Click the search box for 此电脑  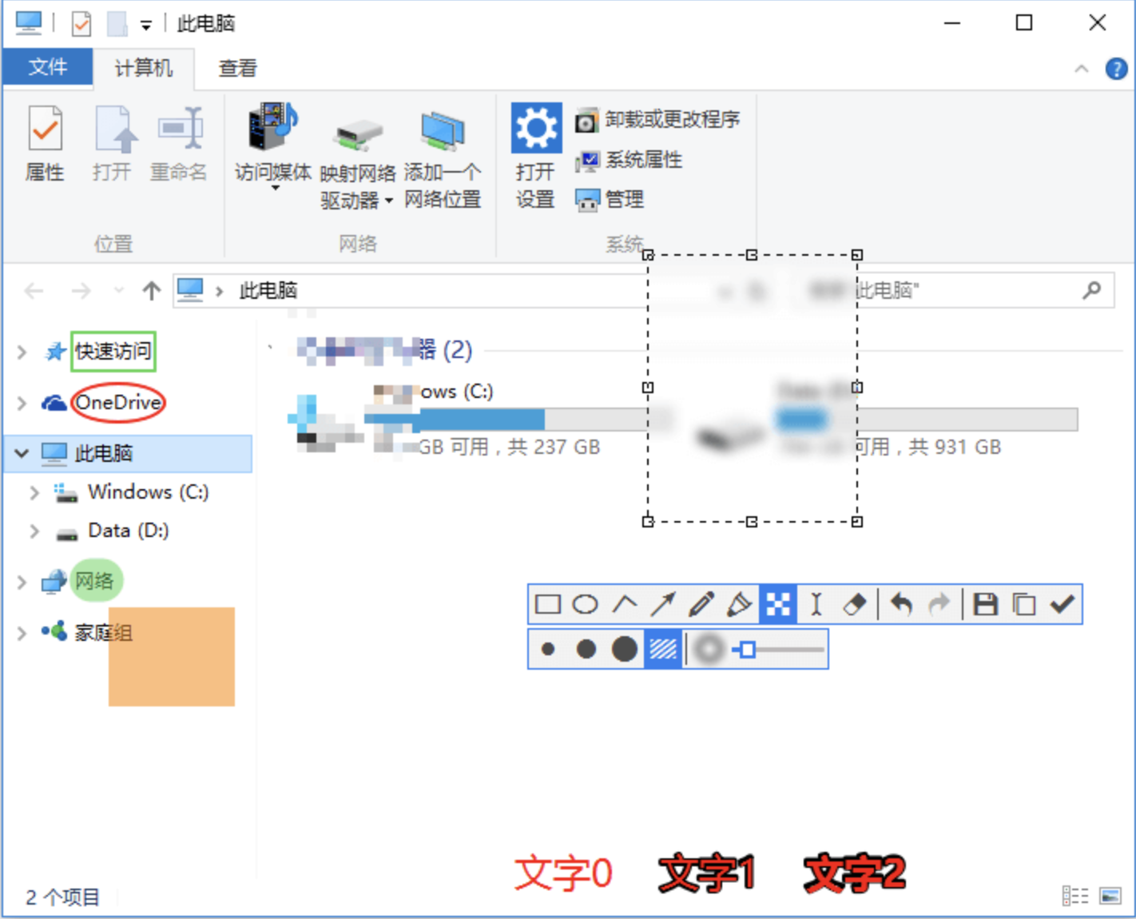click(954, 290)
